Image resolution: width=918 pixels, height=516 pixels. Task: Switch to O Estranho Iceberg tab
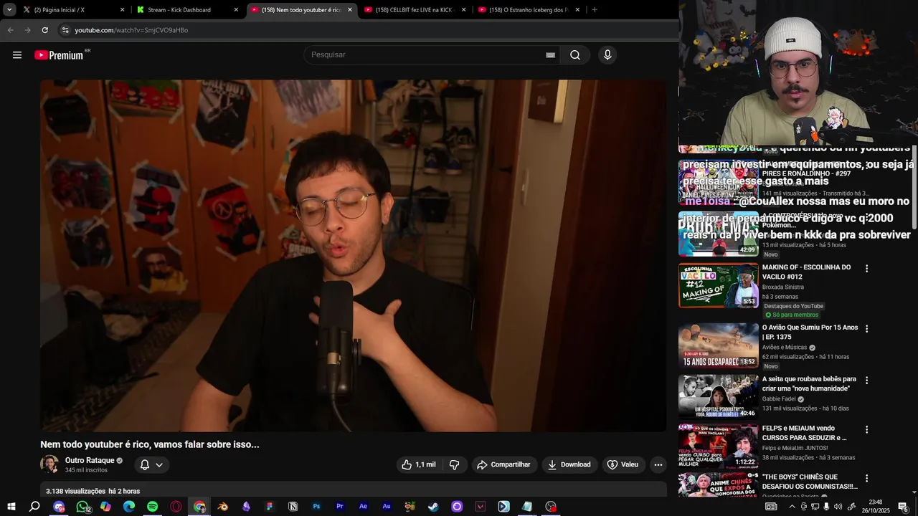pos(529,10)
